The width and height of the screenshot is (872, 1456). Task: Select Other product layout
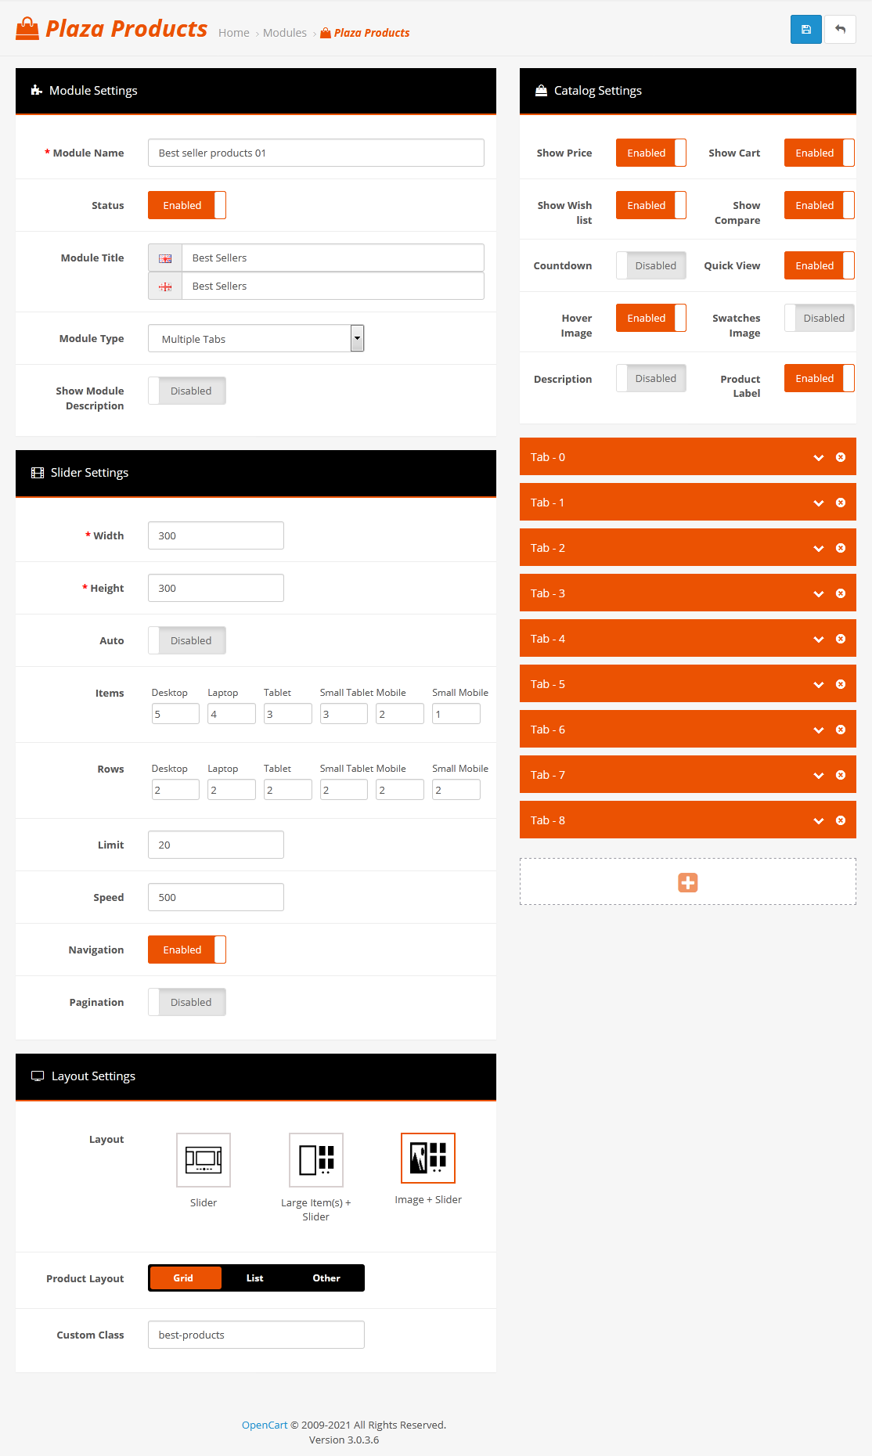pos(326,1278)
